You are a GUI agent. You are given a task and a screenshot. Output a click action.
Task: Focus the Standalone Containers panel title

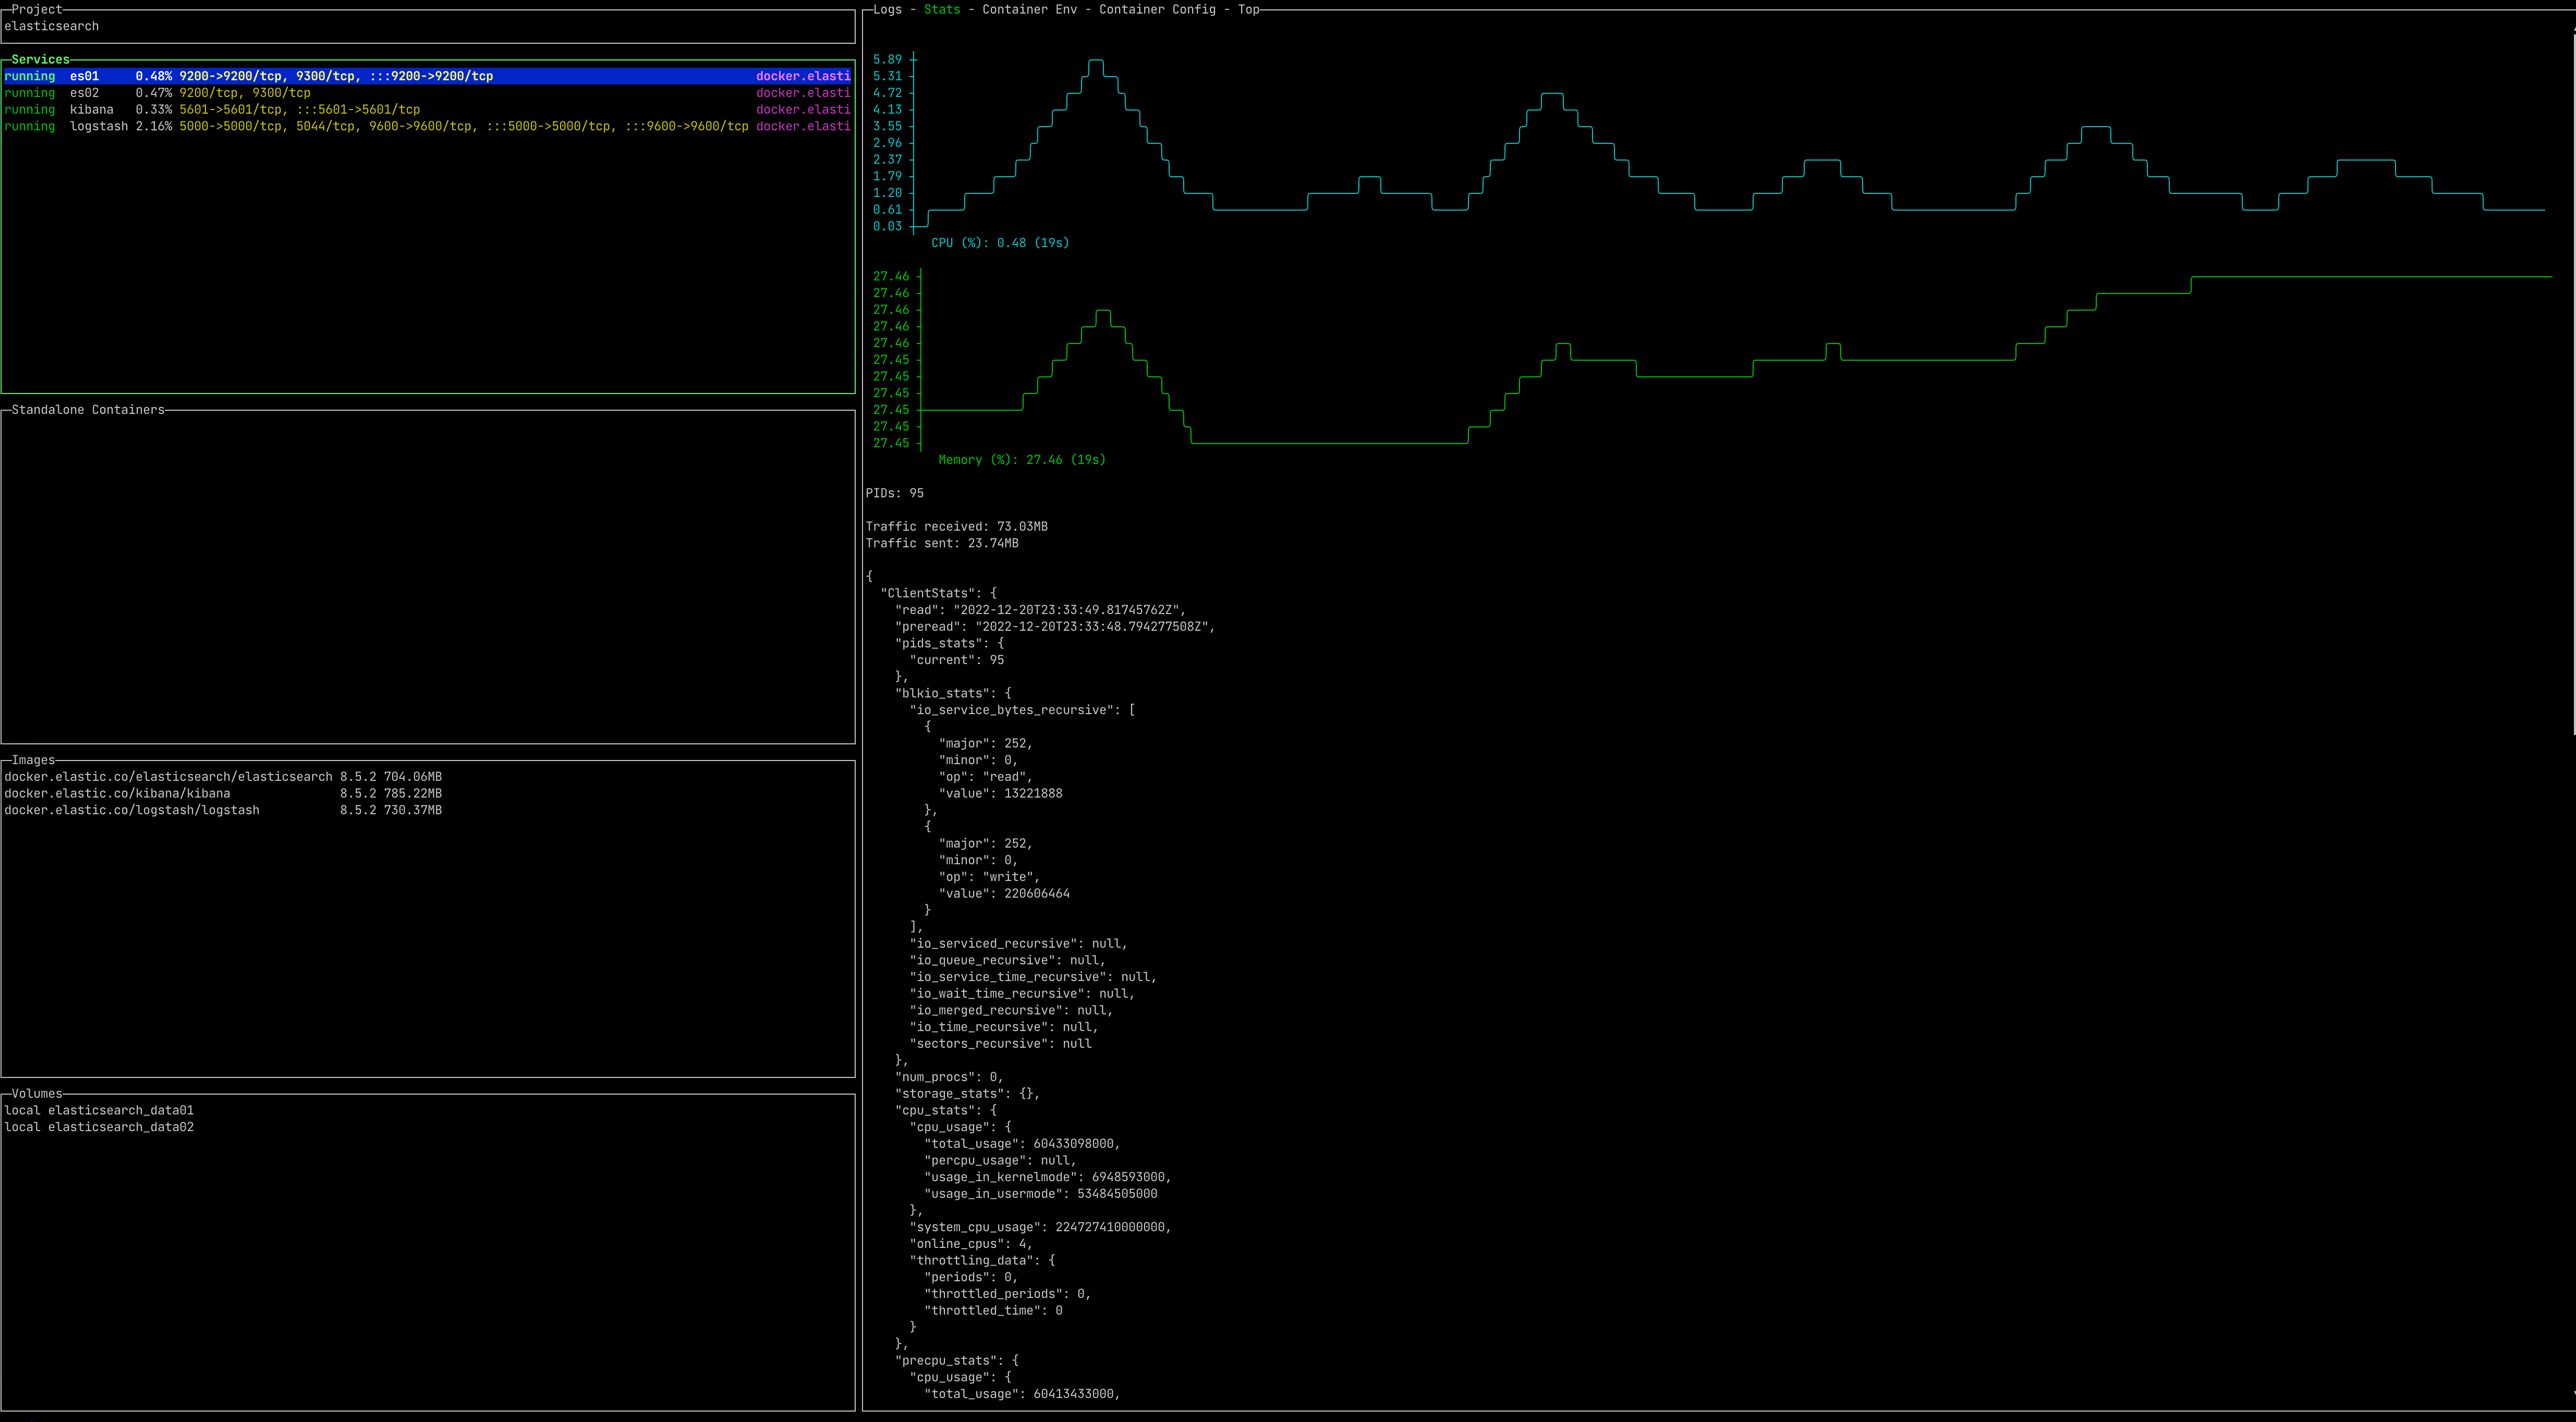88,410
